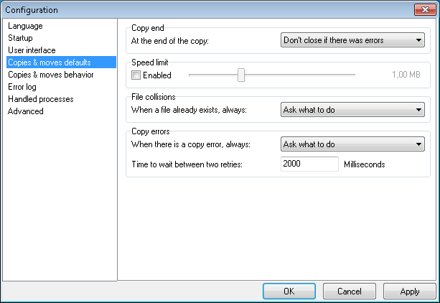
Task: Click the retry wait time input field
Action: (x=309, y=164)
